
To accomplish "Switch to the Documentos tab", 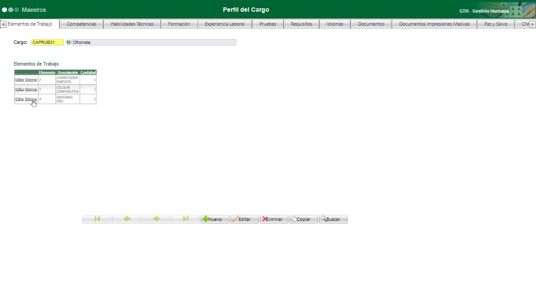I will pyautogui.click(x=371, y=24).
